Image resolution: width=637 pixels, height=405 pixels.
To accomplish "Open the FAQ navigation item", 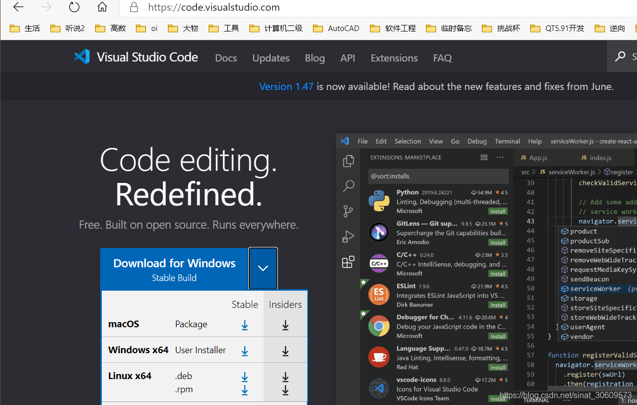I will click(x=442, y=58).
